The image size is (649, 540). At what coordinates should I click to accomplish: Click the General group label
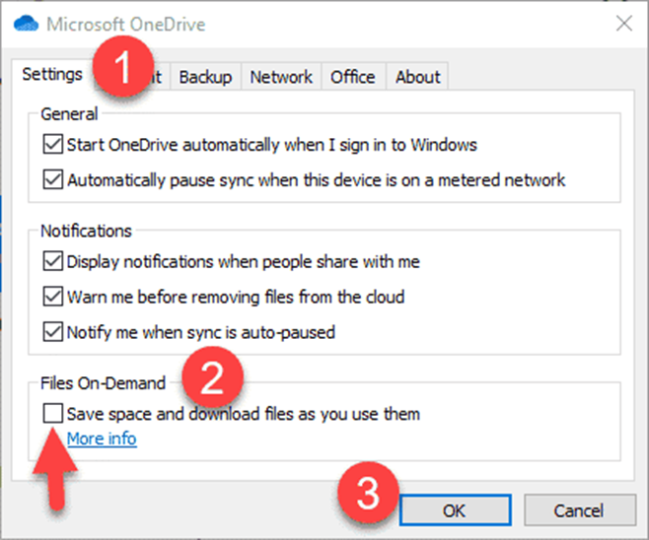pyautogui.click(x=69, y=114)
